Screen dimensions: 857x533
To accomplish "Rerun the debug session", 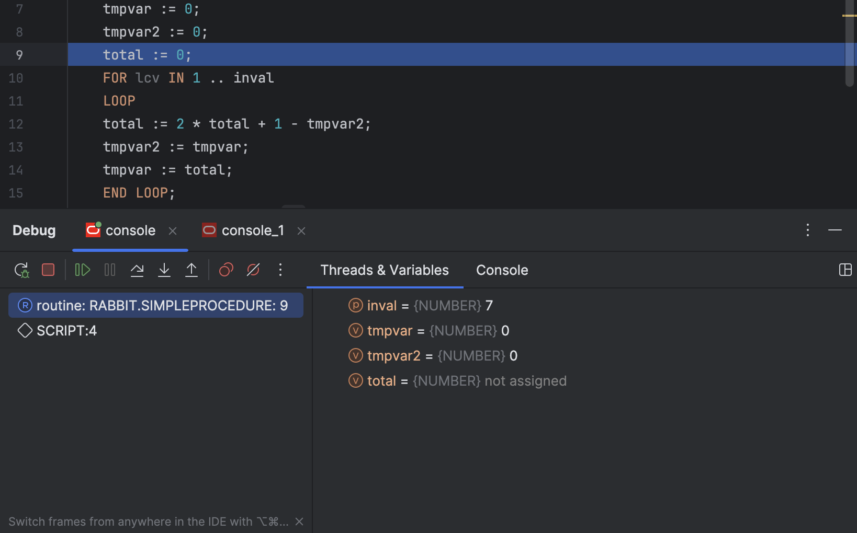I will (21, 270).
